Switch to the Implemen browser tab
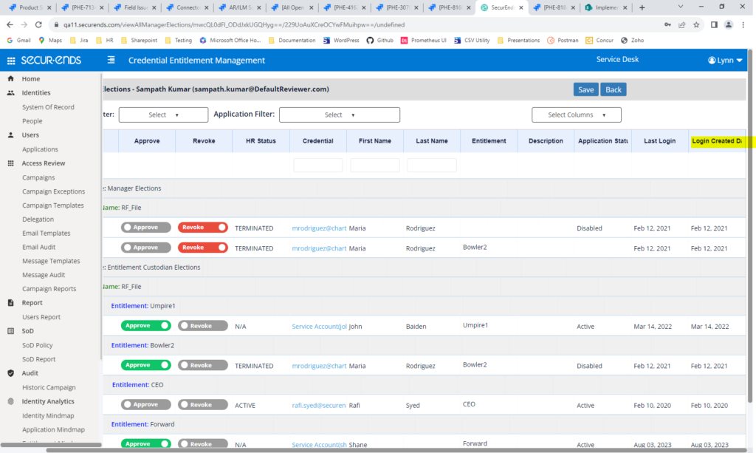 [606, 7]
